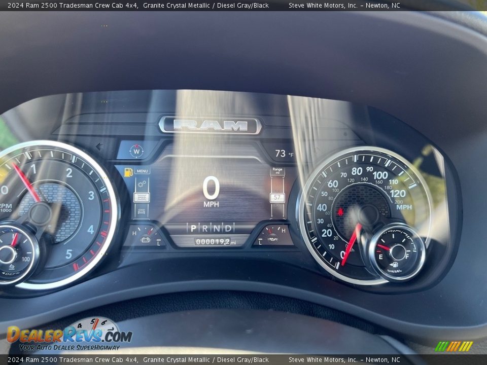The height and width of the screenshot is (365, 487).
Task: Click the red fuel gauge needle
Action: pyautogui.click(x=384, y=247)
